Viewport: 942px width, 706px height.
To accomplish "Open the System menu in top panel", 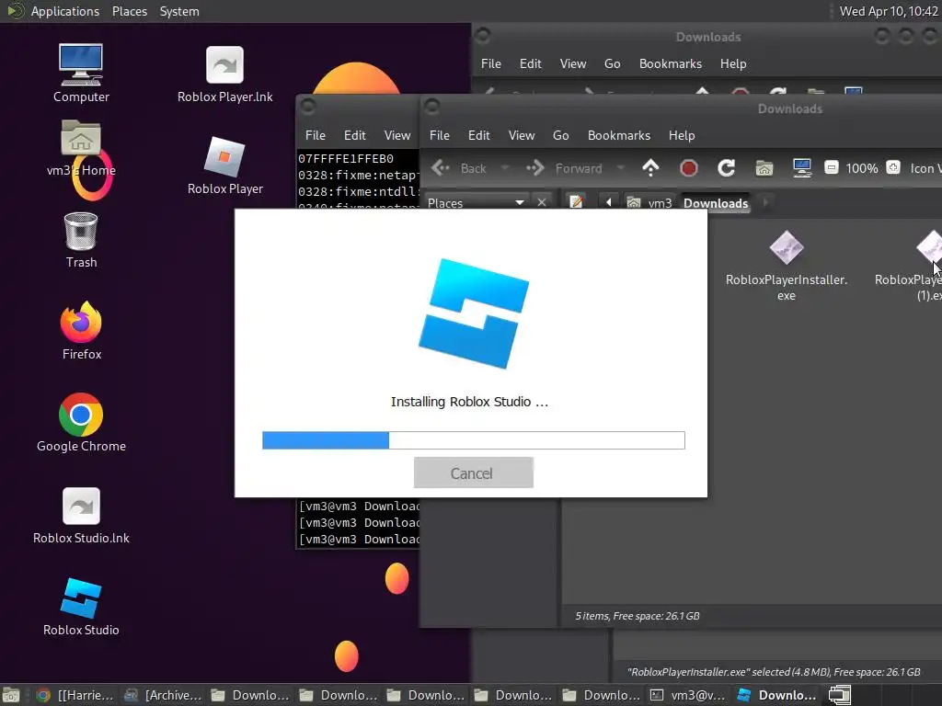I will (179, 11).
